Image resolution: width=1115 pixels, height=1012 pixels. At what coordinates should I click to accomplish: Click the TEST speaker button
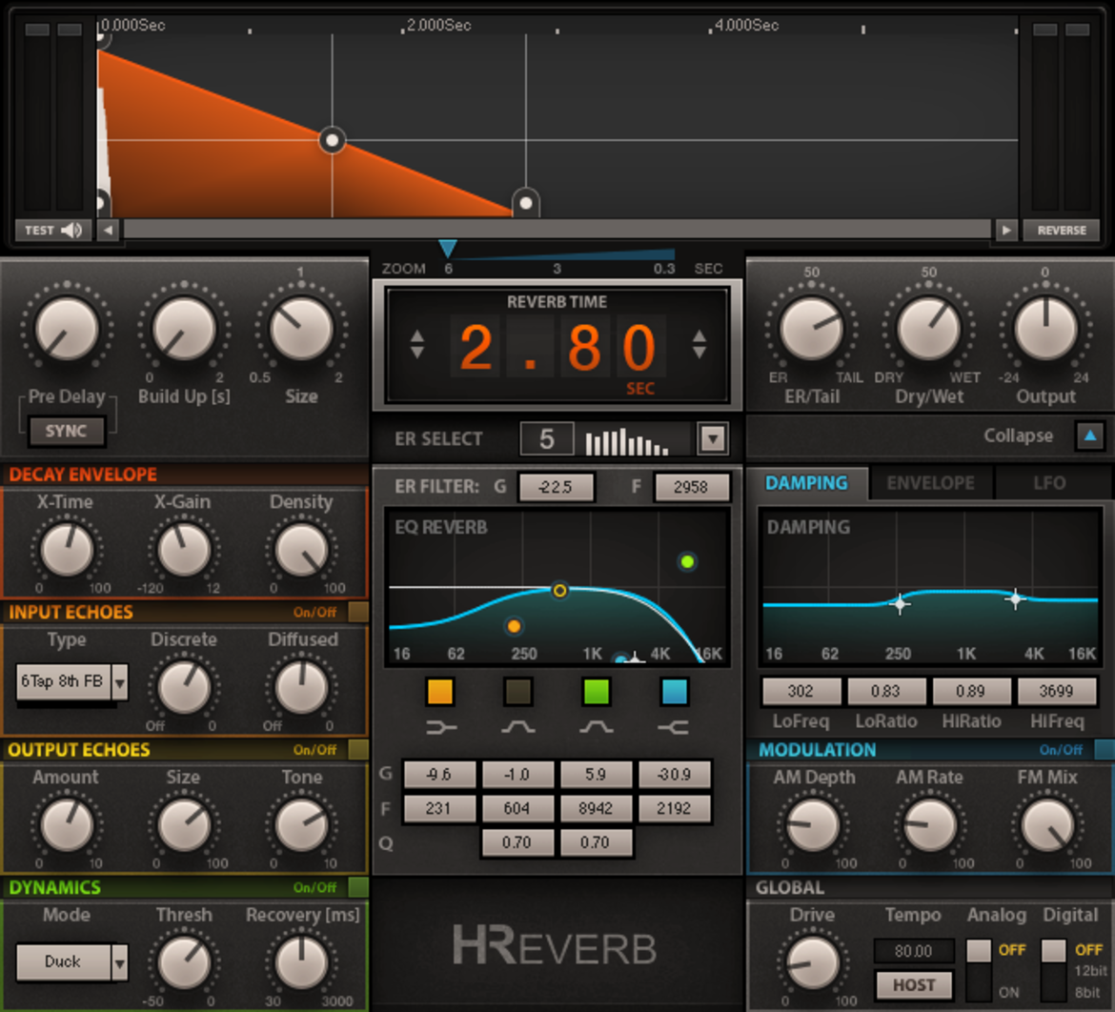[53, 230]
